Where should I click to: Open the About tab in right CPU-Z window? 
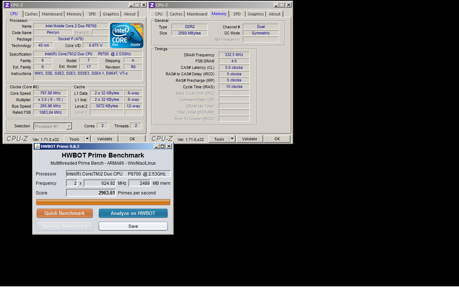(x=275, y=14)
